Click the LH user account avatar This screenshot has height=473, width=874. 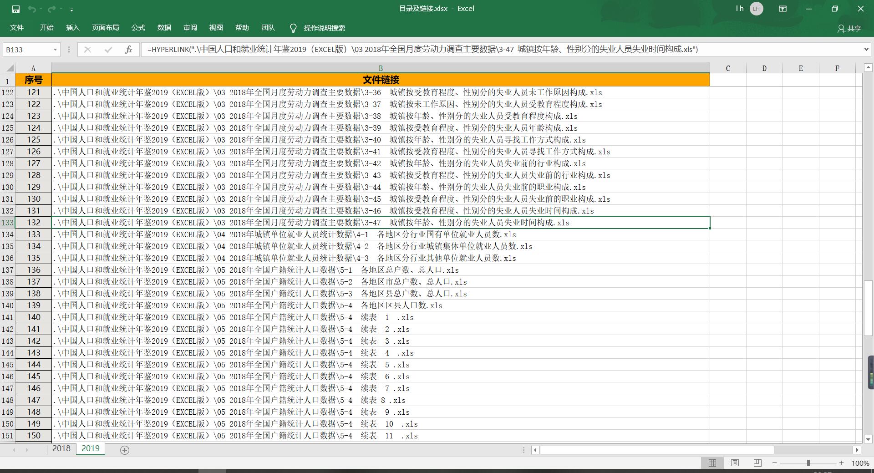[757, 9]
